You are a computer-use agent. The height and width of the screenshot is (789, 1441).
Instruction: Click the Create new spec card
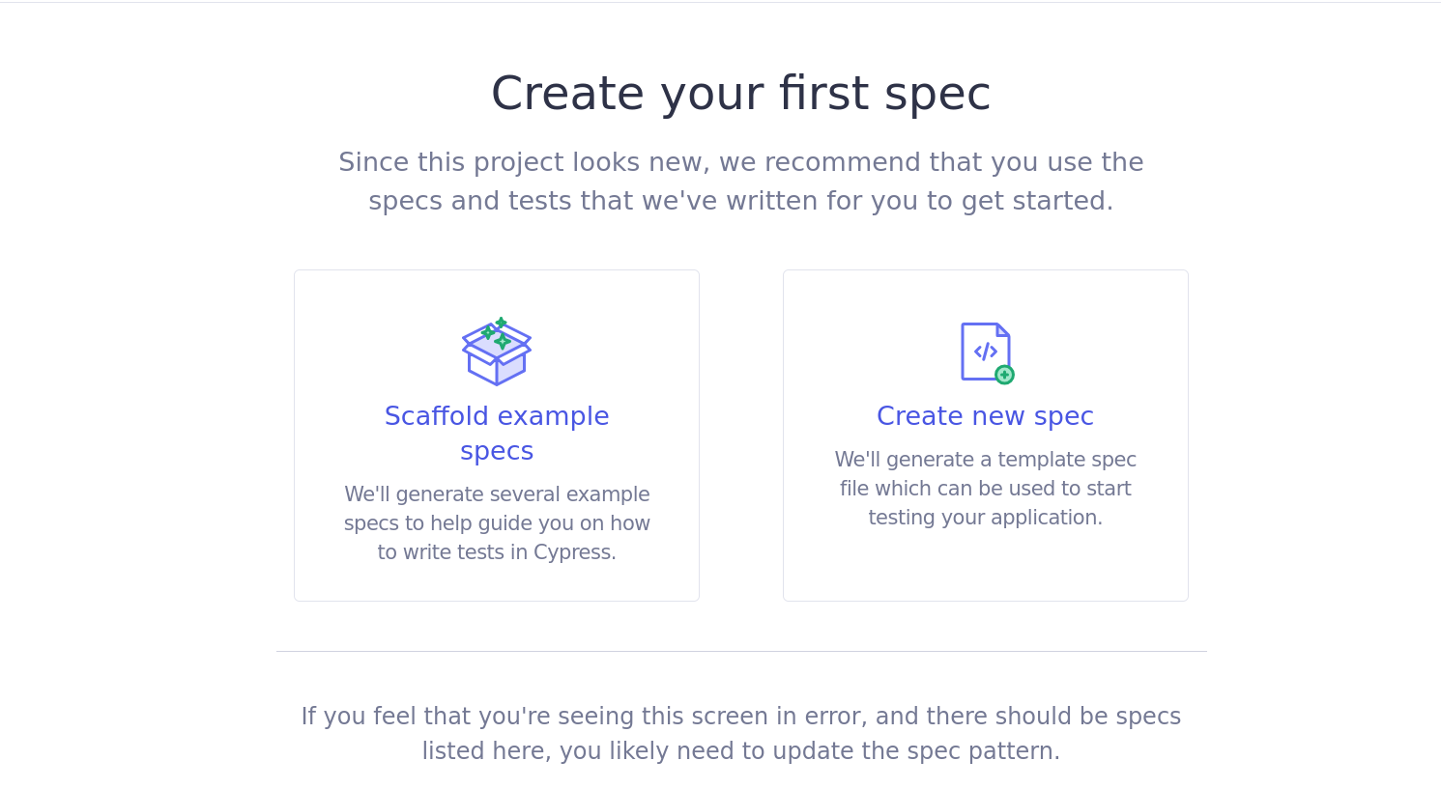pyautogui.click(x=985, y=435)
